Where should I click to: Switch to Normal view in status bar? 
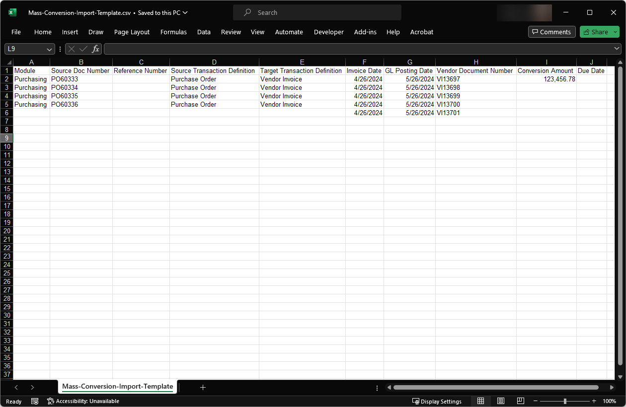[480, 401]
